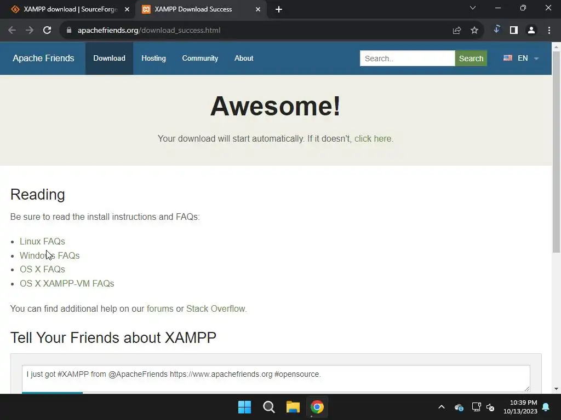
Task: Toggle the browser side panel icon
Action: coord(514,31)
